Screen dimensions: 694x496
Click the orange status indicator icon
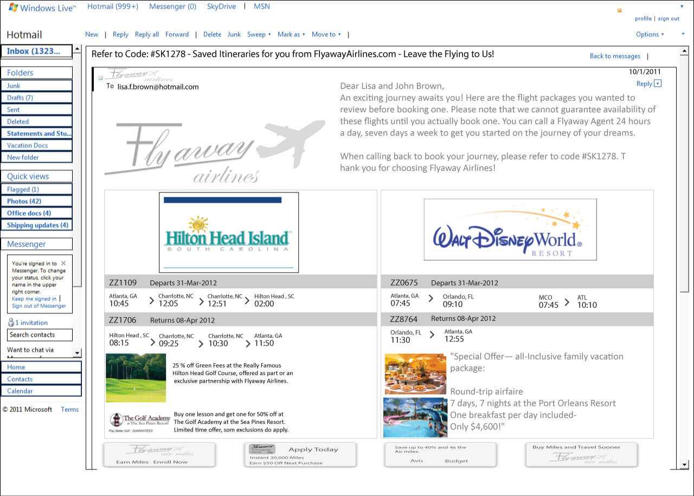[620, 10]
